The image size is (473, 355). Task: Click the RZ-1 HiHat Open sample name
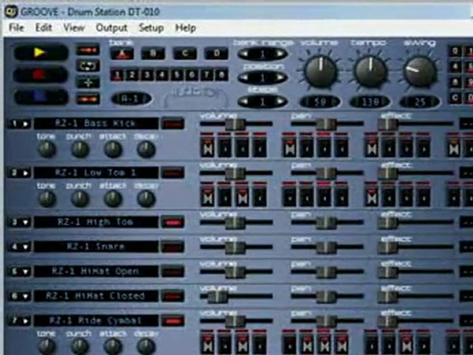[x=96, y=271]
